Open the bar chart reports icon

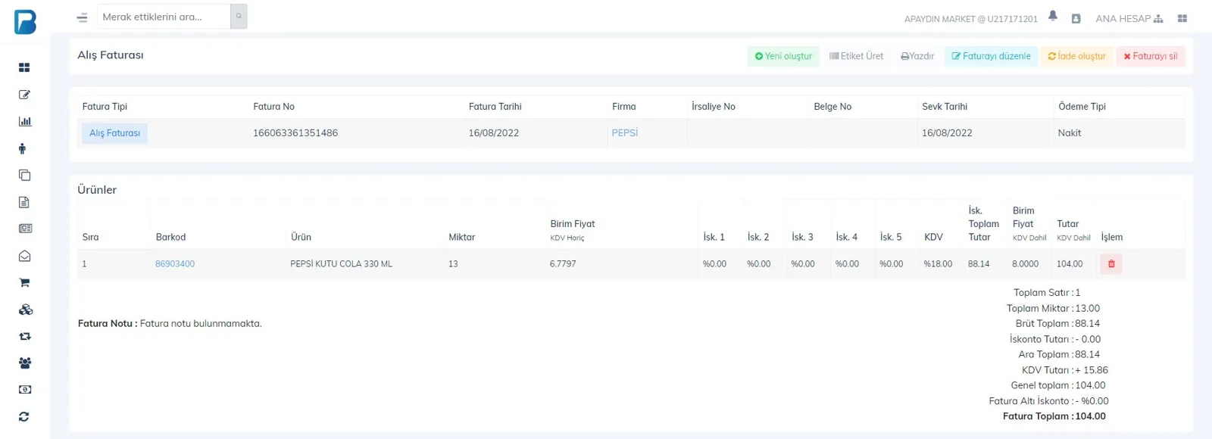pos(24,121)
